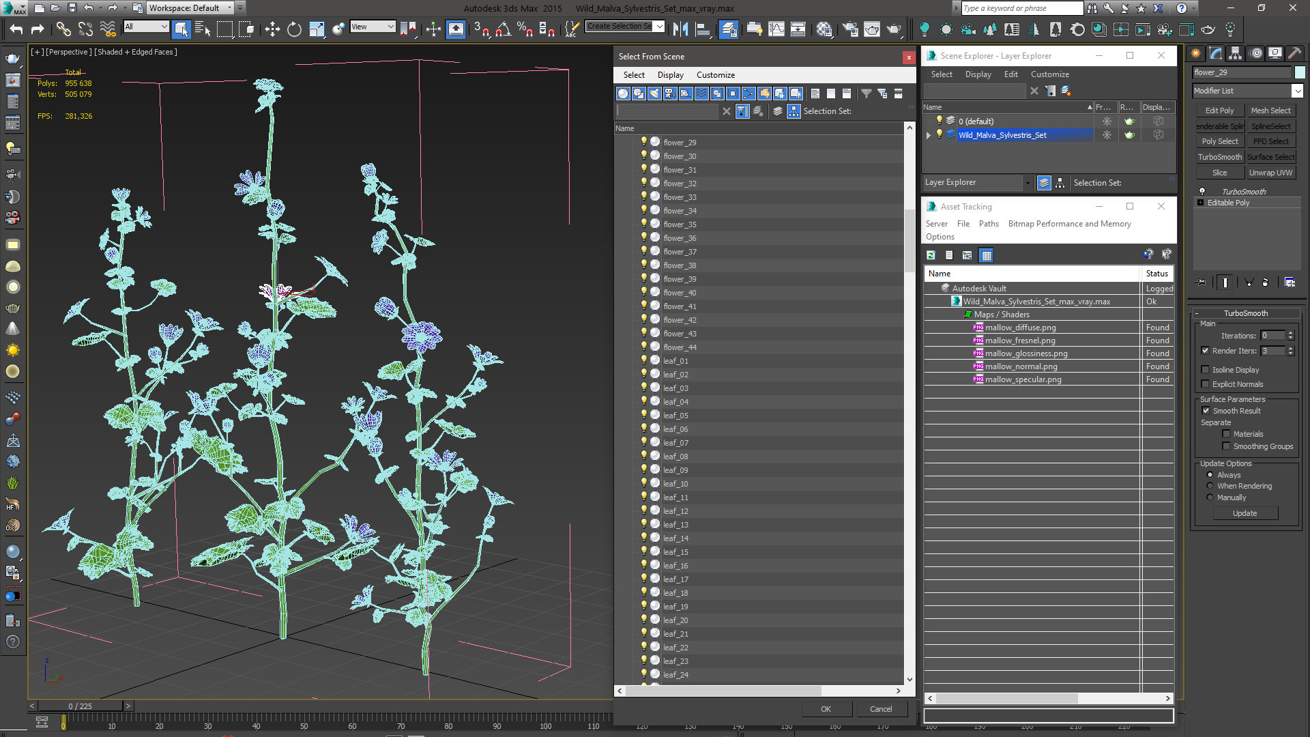
Task: Click the Align tool icon
Action: (702, 29)
